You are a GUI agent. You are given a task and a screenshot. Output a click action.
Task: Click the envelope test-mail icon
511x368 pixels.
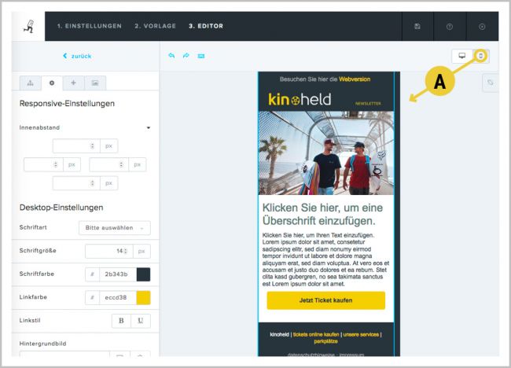(201, 56)
